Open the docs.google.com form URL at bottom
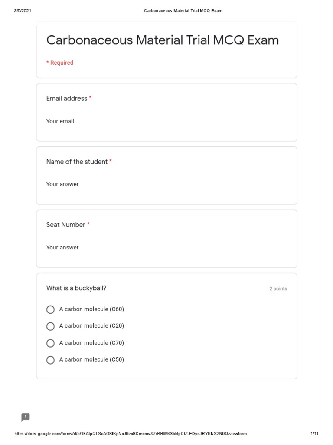 (131, 434)
